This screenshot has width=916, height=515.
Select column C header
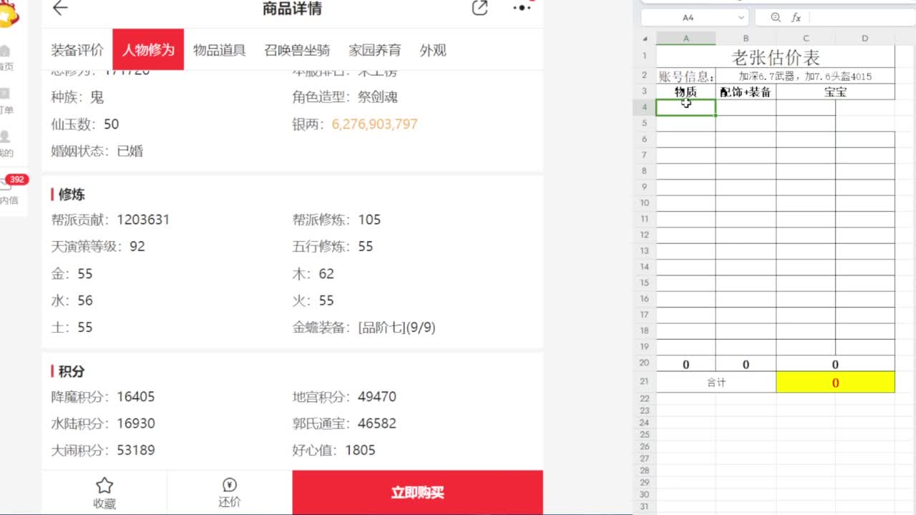coord(806,39)
